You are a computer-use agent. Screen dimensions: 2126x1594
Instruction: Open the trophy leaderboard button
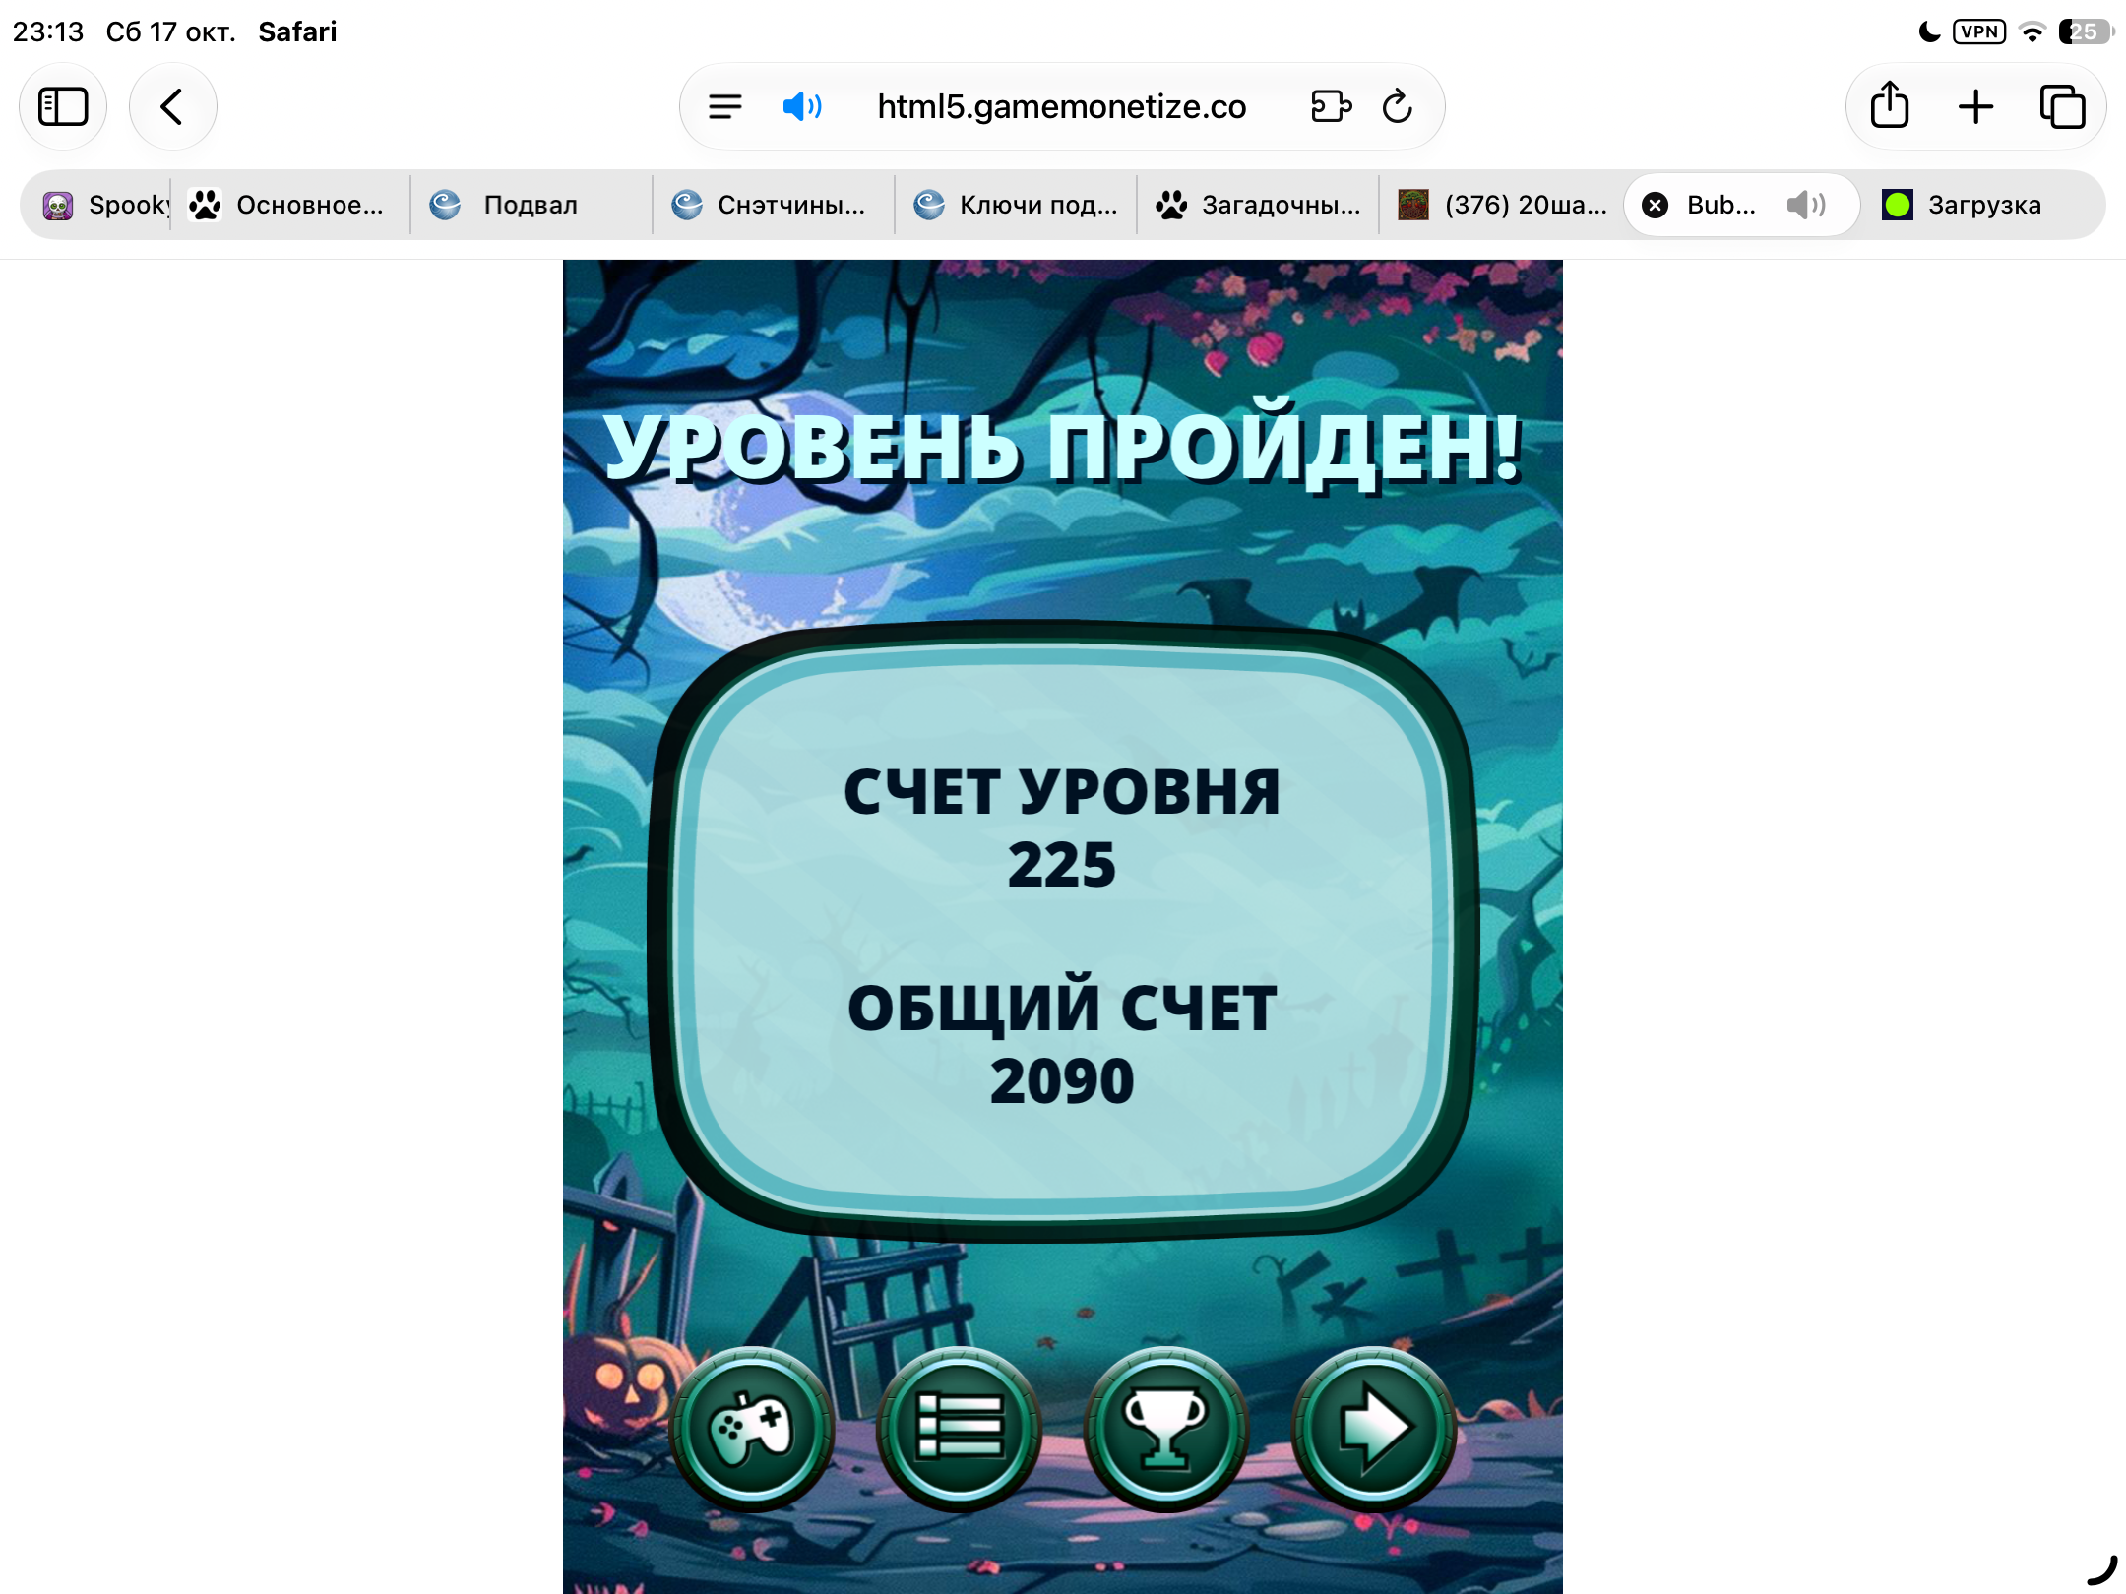click(x=1165, y=1428)
